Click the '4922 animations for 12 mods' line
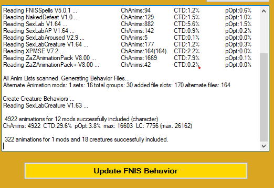The width and height of the screenshot is (274, 188). point(81,119)
